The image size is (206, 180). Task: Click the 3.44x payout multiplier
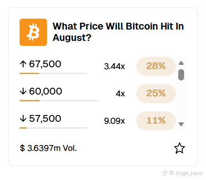[114, 66]
